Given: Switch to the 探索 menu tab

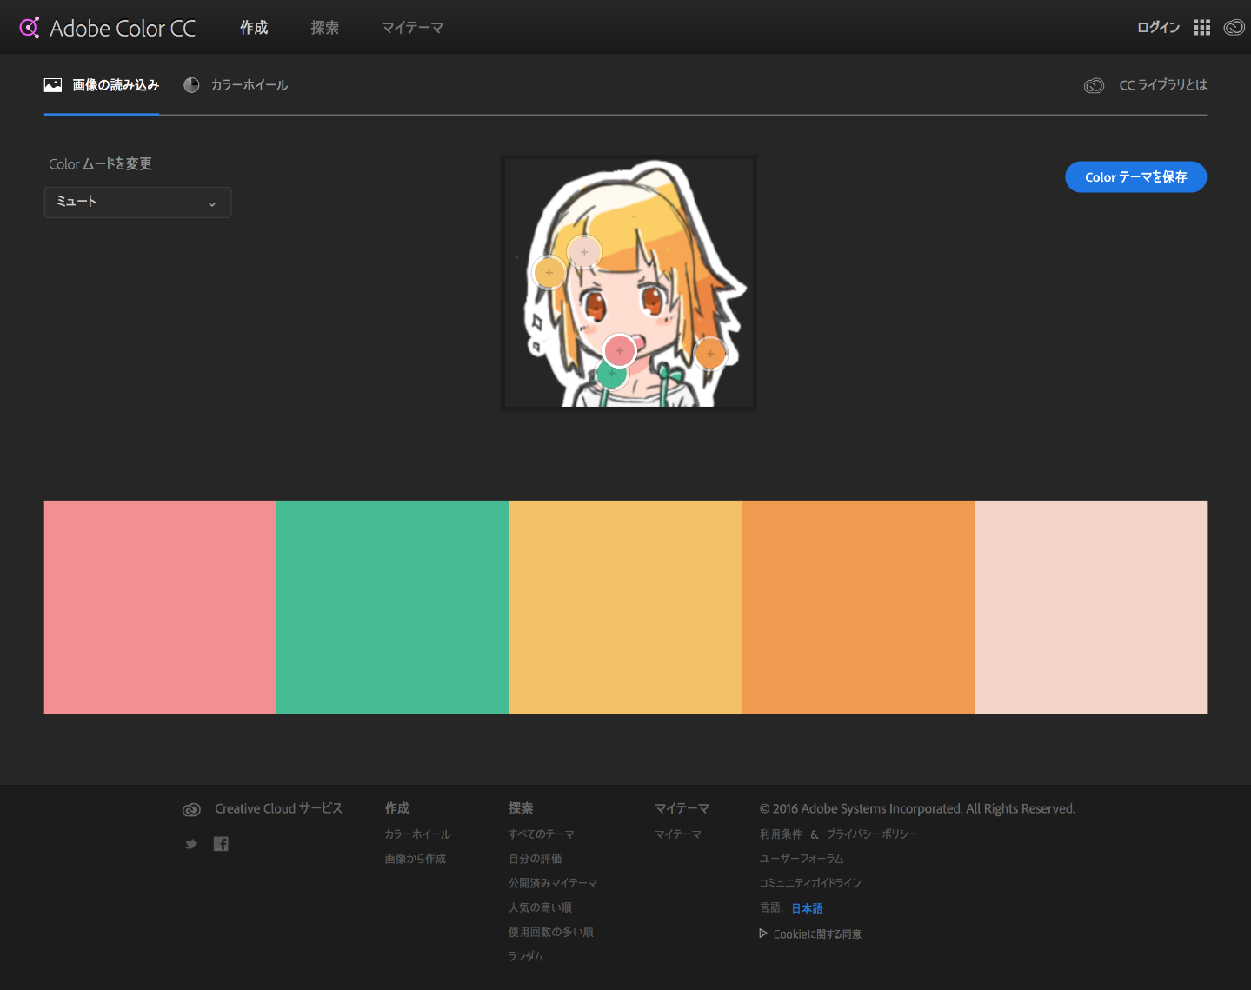Looking at the screenshot, I should pyautogui.click(x=324, y=28).
